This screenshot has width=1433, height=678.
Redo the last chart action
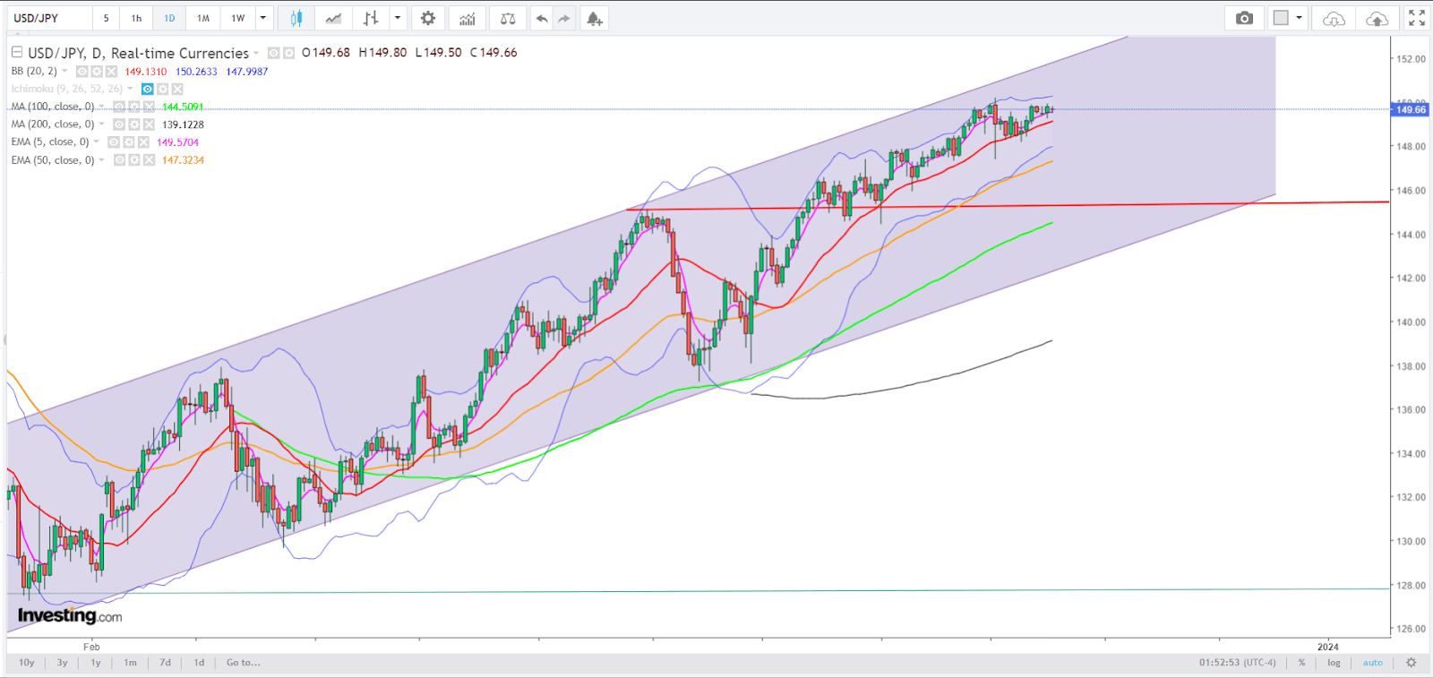pos(564,18)
